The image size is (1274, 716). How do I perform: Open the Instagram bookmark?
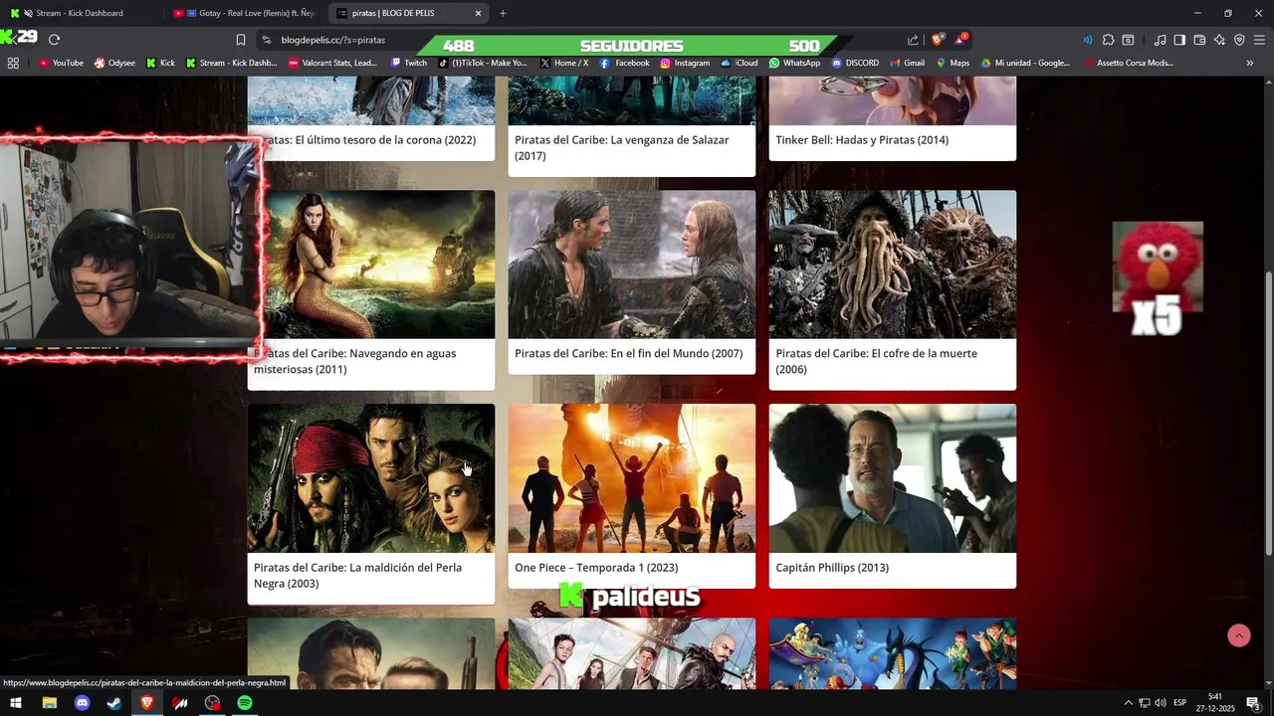[686, 63]
